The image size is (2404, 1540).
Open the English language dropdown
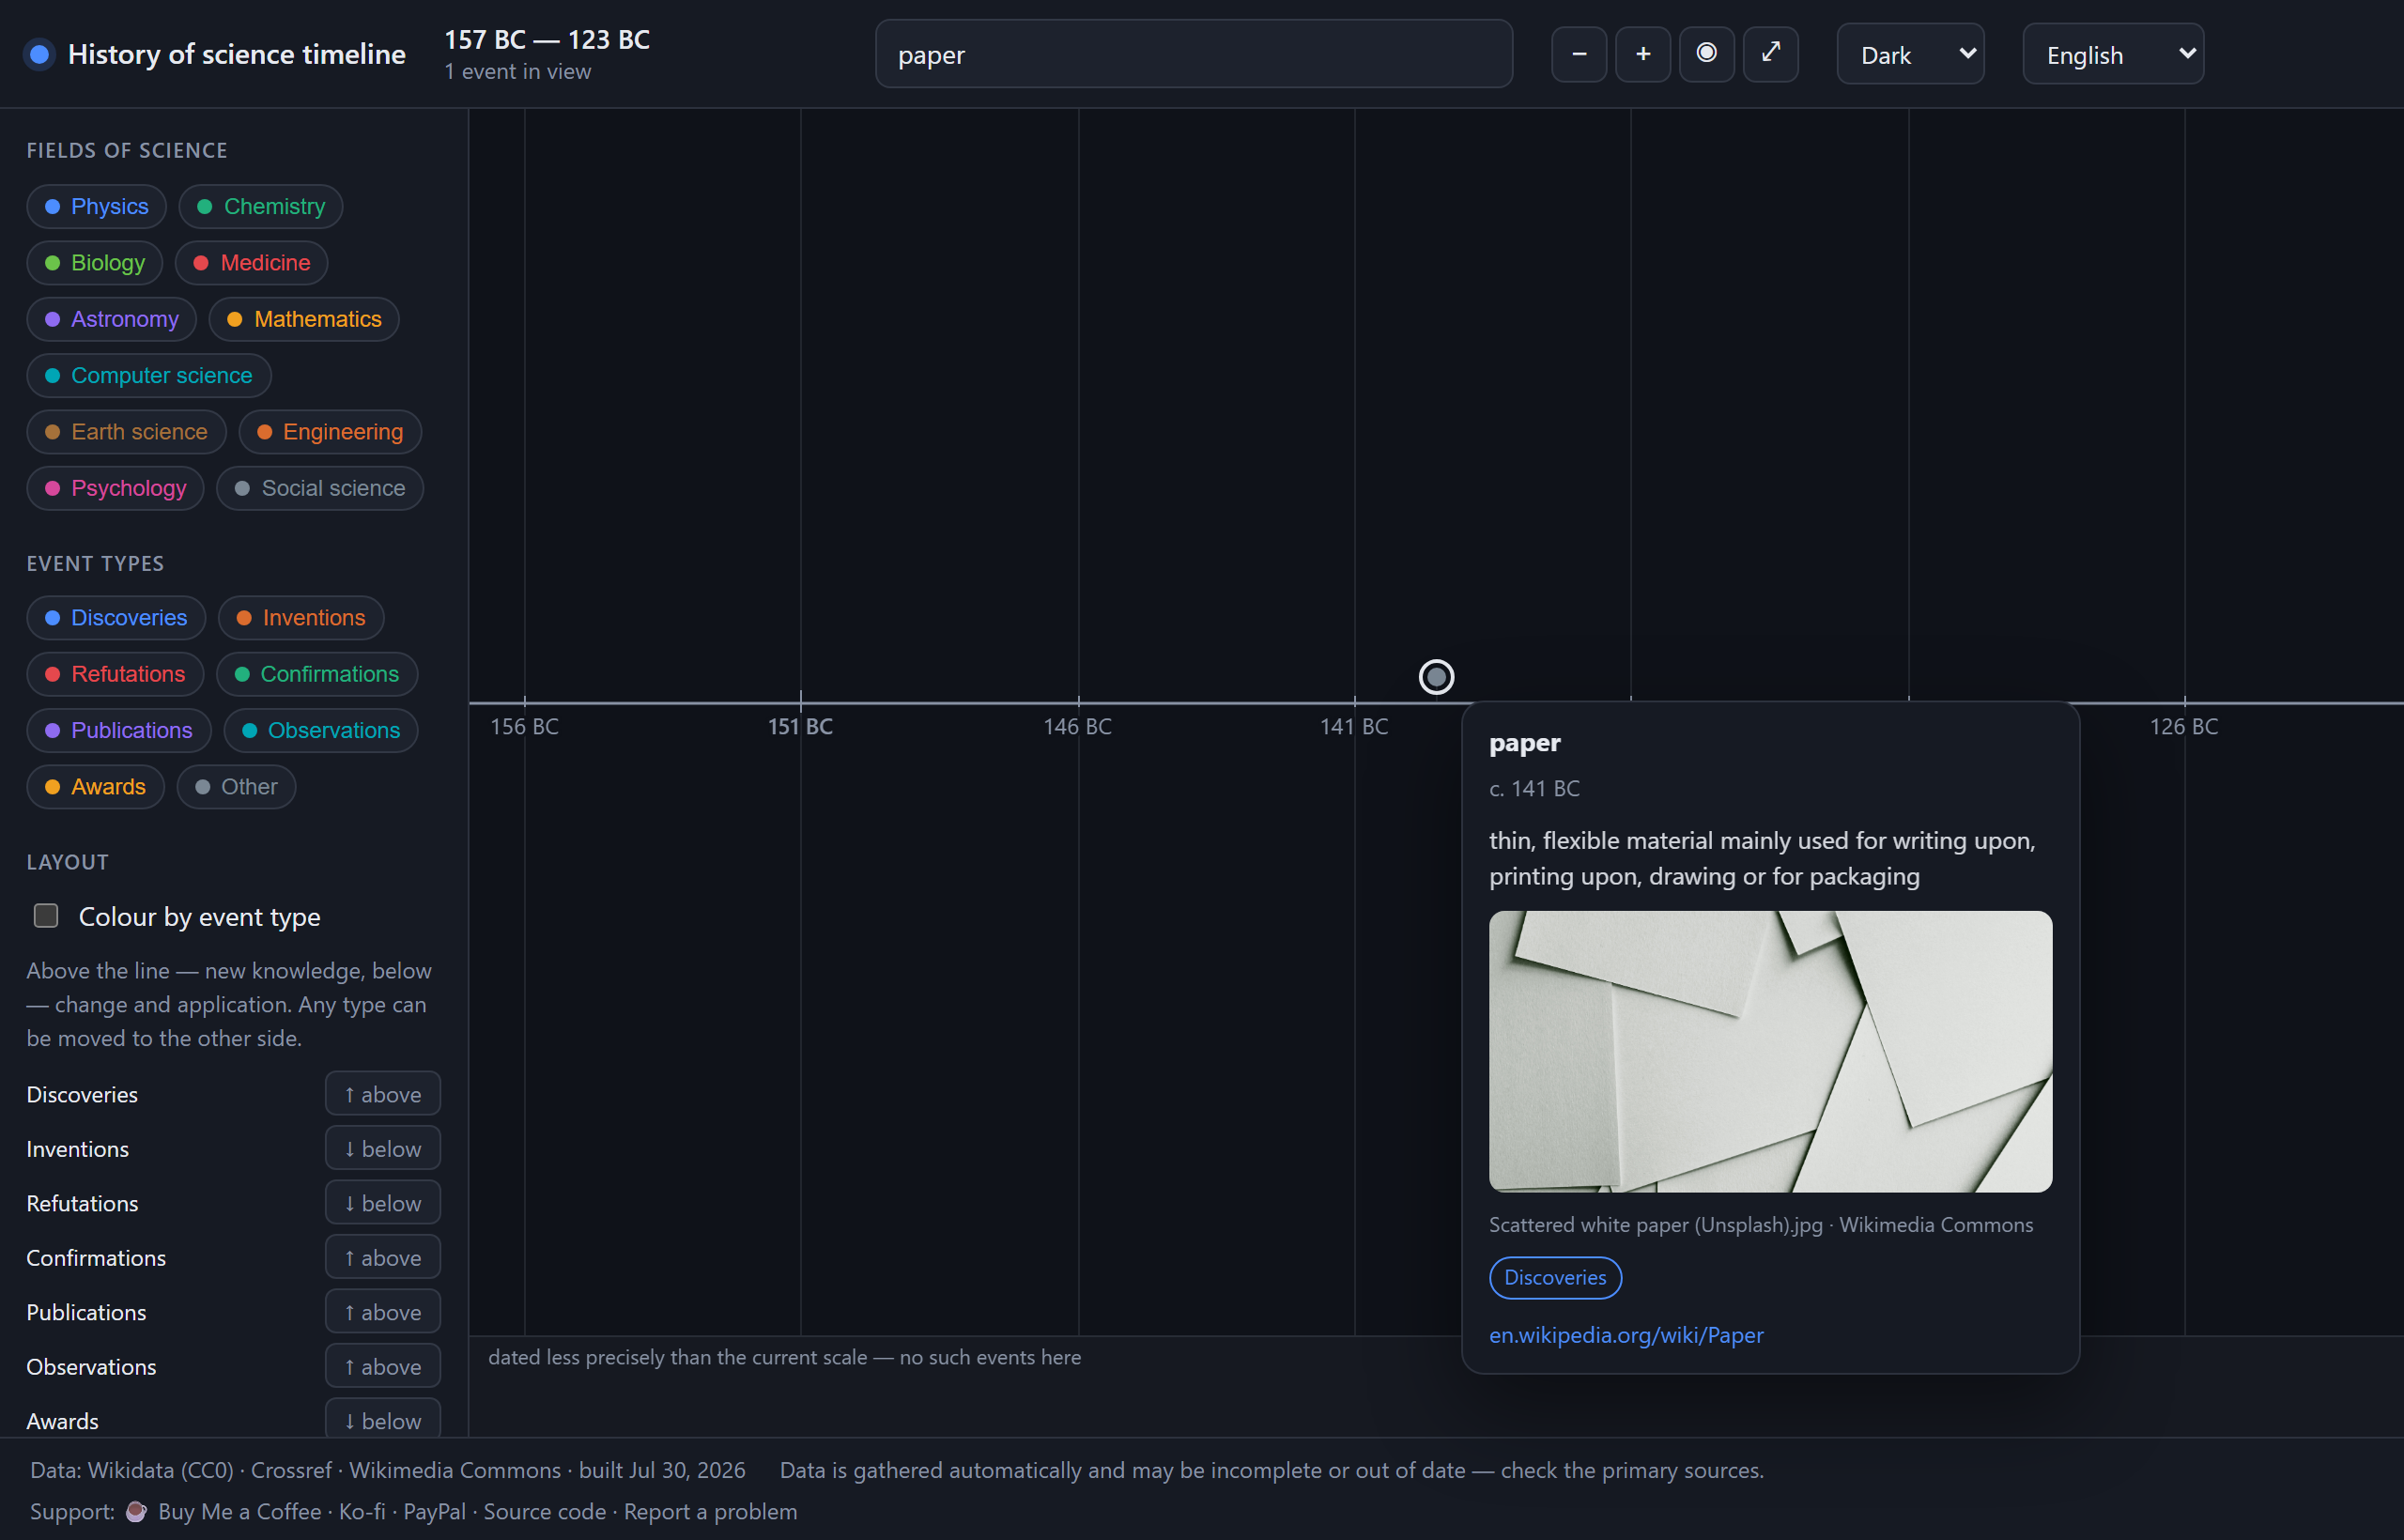pos(2112,54)
